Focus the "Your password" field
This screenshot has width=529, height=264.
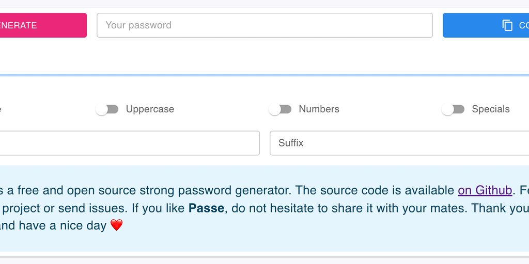pos(264,25)
